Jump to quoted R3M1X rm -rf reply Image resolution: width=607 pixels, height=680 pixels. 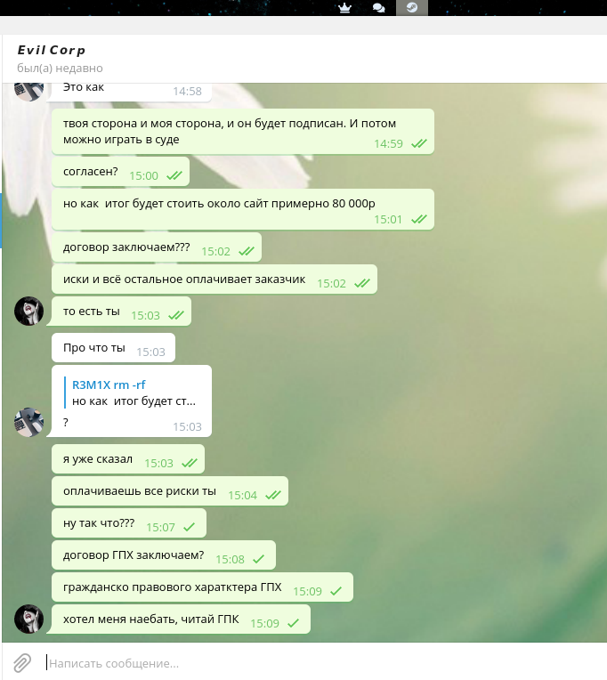click(x=134, y=393)
